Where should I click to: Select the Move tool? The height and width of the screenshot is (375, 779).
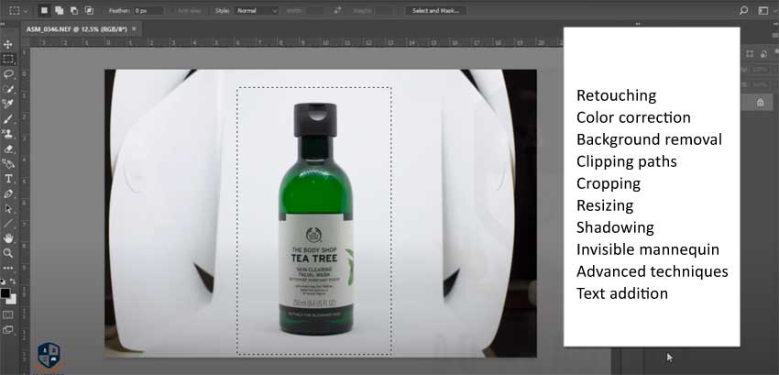pos(8,45)
